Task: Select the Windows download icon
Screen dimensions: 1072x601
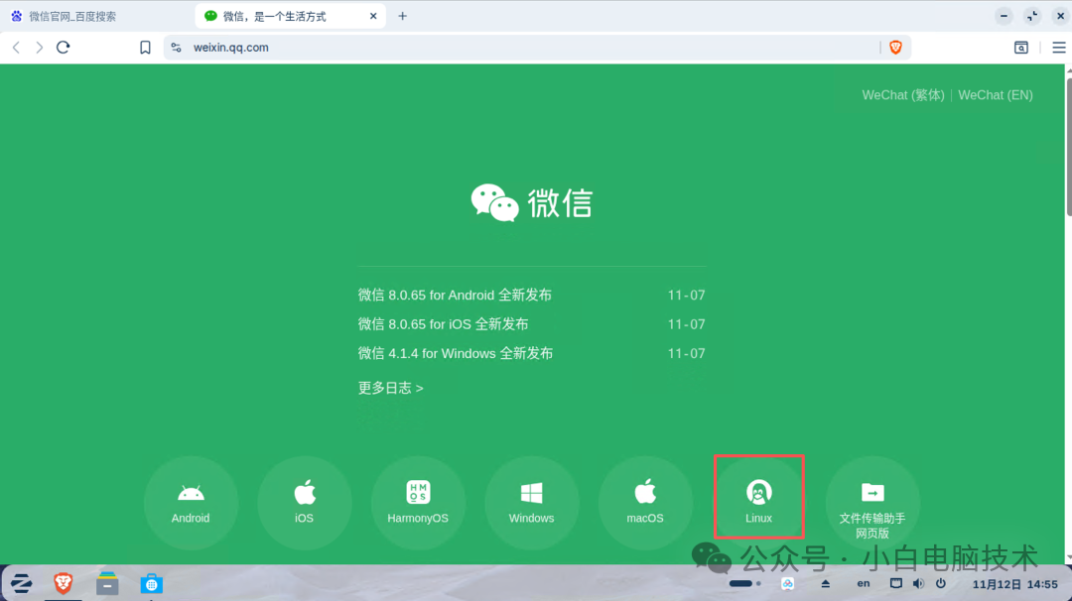Action: [x=531, y=494]
